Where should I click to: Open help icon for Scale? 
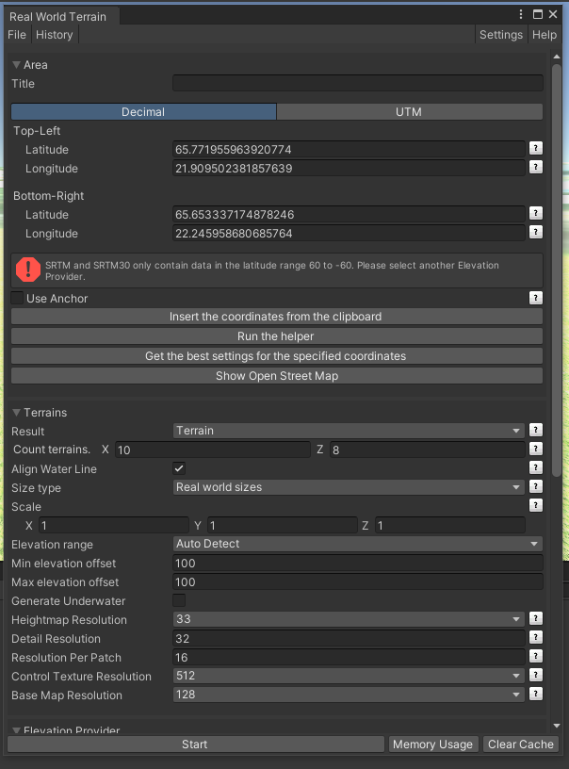pyautogui.click(x=536, y=506)
